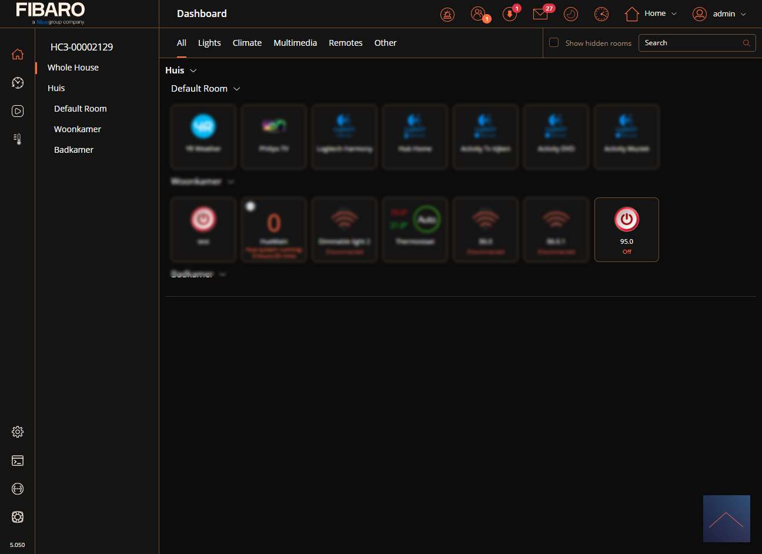762x554 pixels.
Task: Click the Search input field
Action: click(691, 43)
